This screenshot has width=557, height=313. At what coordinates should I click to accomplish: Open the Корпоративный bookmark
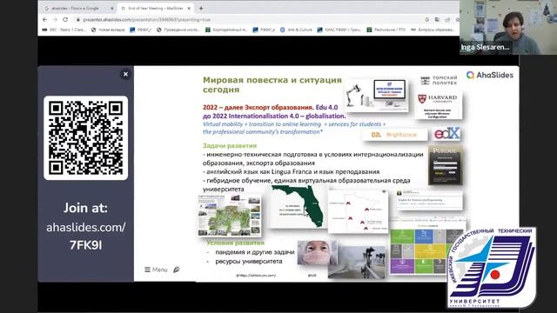click(x=226, y=30)
